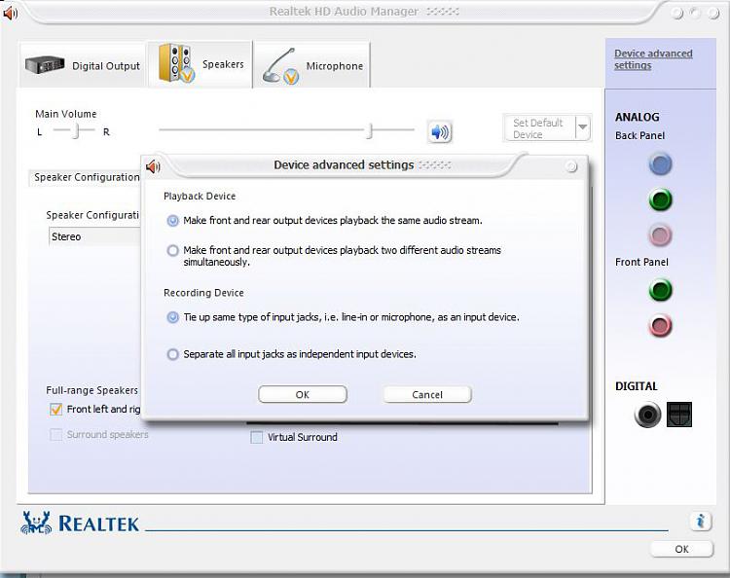Switch to the Digital Output tab
This screenshot has width=730, height=578.
(x=83, y=64)
